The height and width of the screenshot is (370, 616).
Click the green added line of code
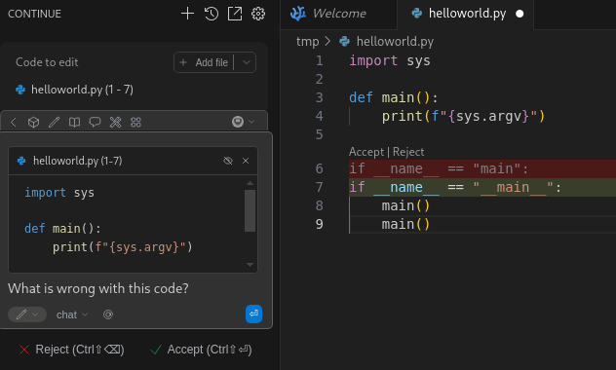pyautogui.click(x=482, y=187)
